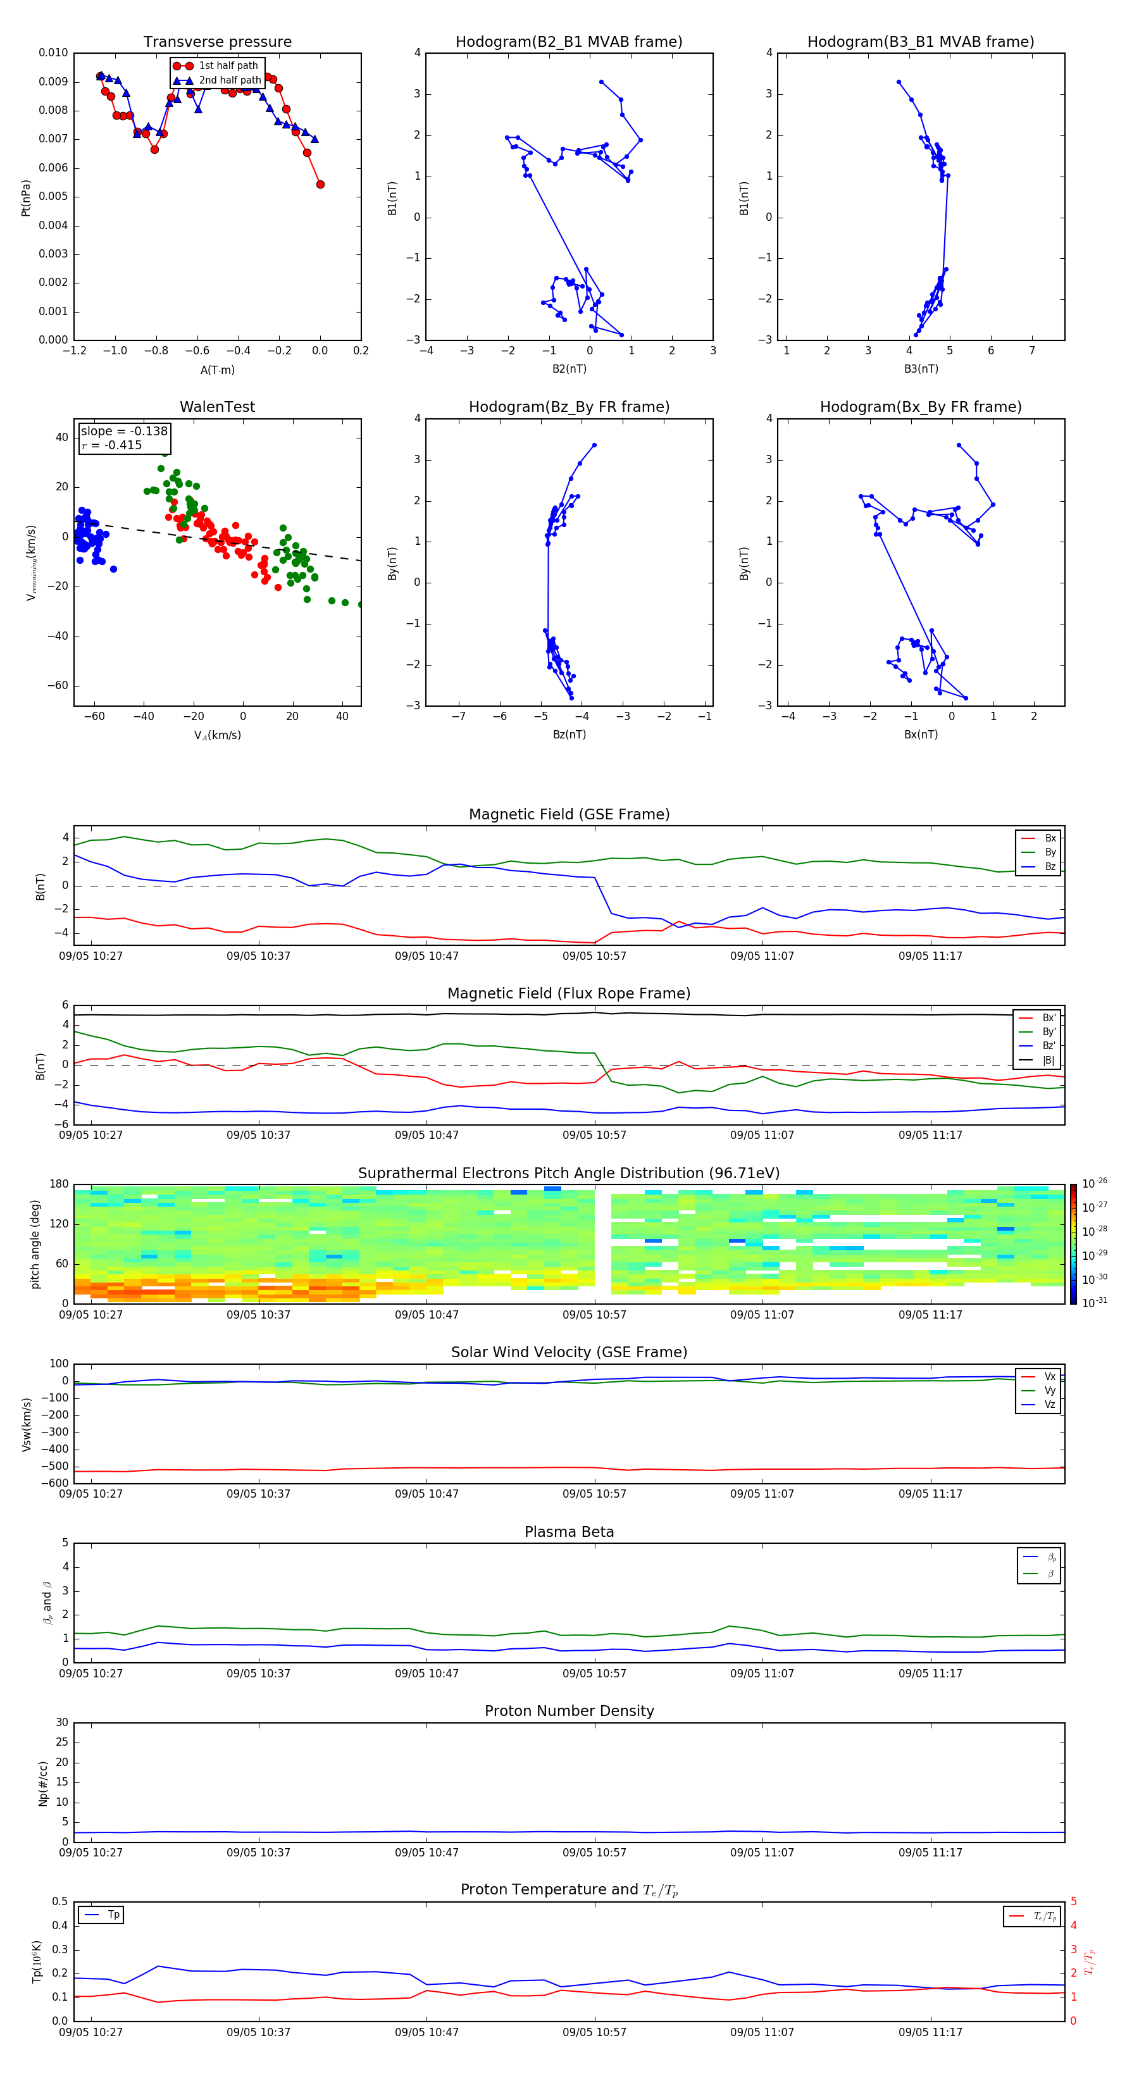Click the "Proton Number Density" panel title
The image size is (1139, 2088).
coord(569,1711)
